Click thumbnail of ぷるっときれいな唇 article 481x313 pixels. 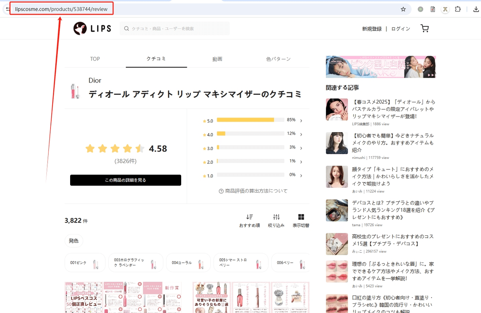337,271
